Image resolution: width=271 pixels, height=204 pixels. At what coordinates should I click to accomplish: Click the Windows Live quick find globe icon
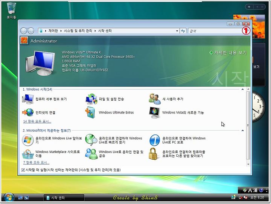(91, 140)
